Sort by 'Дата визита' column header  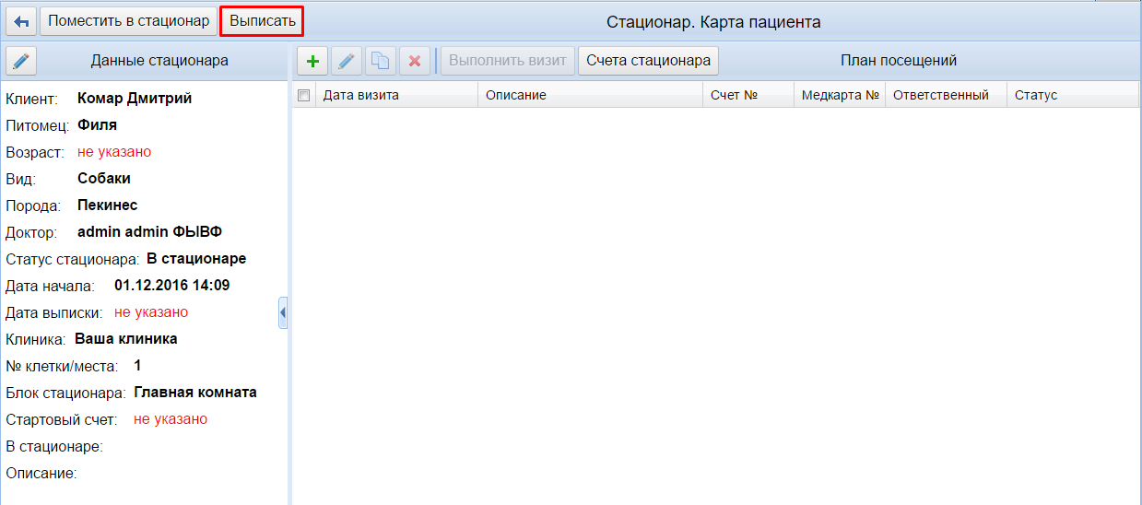(360, 95)
